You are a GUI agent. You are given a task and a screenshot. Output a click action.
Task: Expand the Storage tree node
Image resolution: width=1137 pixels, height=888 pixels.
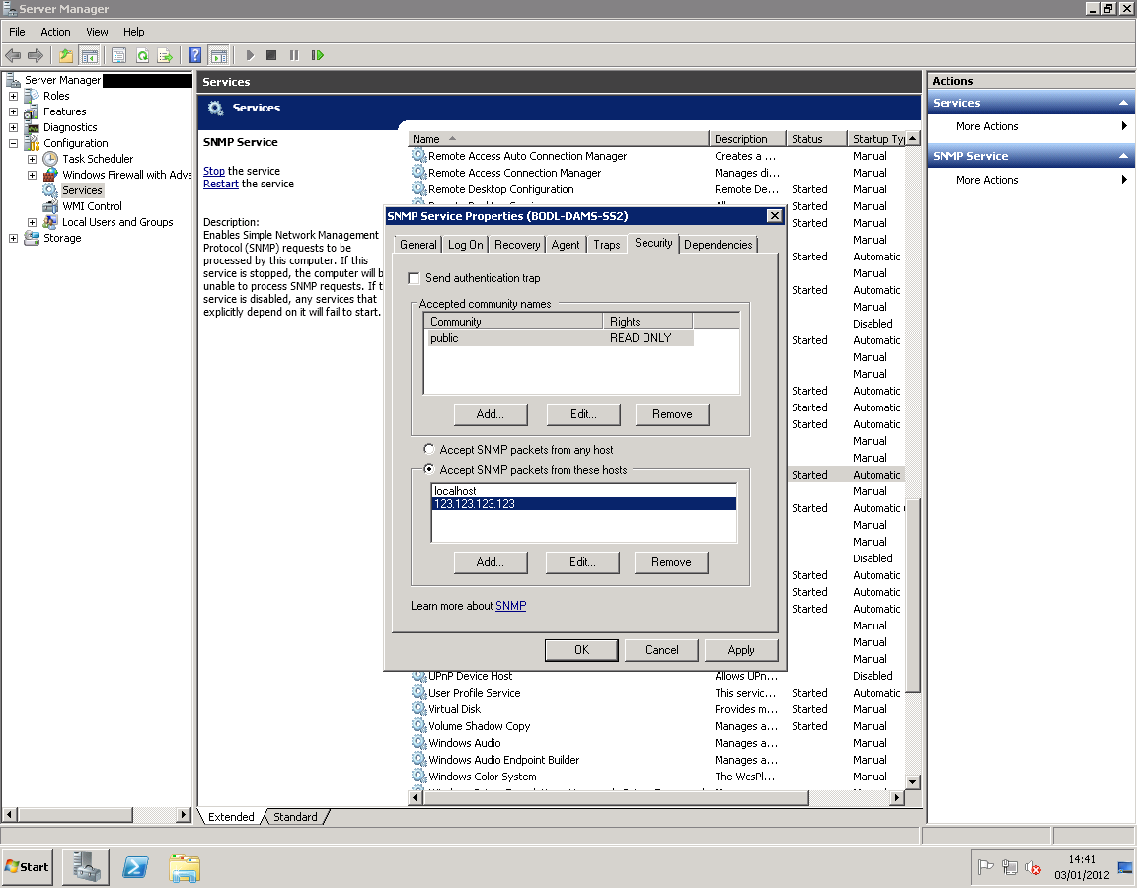click(13, 238)
